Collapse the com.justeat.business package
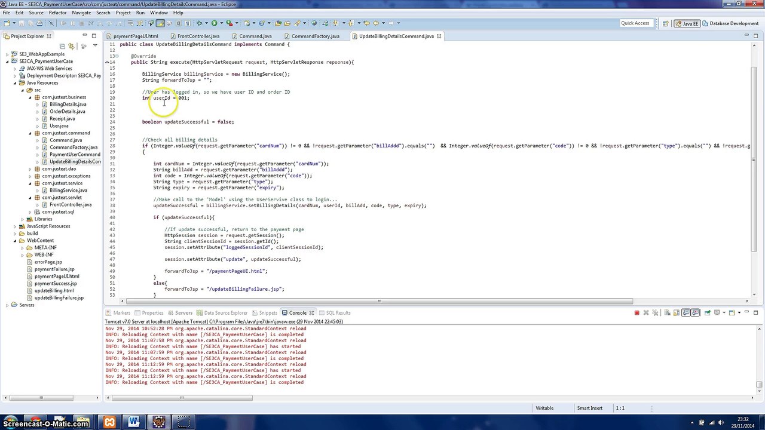The height and width of the screenshot is (430, 765). [30, 97]
